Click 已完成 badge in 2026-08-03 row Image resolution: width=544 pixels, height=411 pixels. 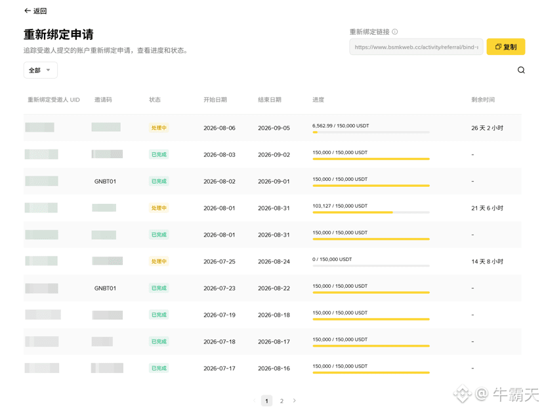click(x=159, y=155)
